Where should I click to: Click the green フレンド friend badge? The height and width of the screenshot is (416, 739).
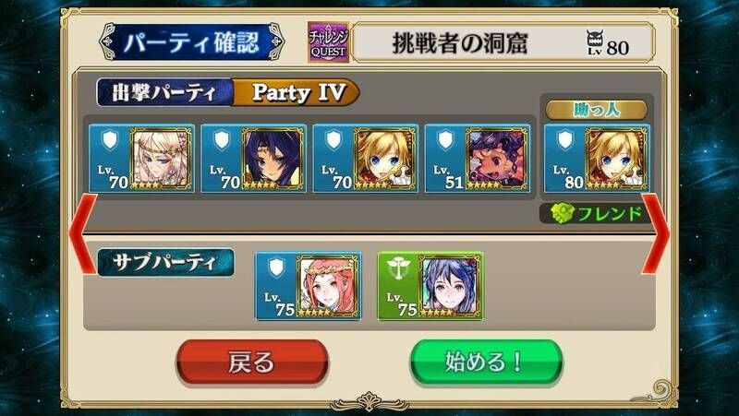597,214
